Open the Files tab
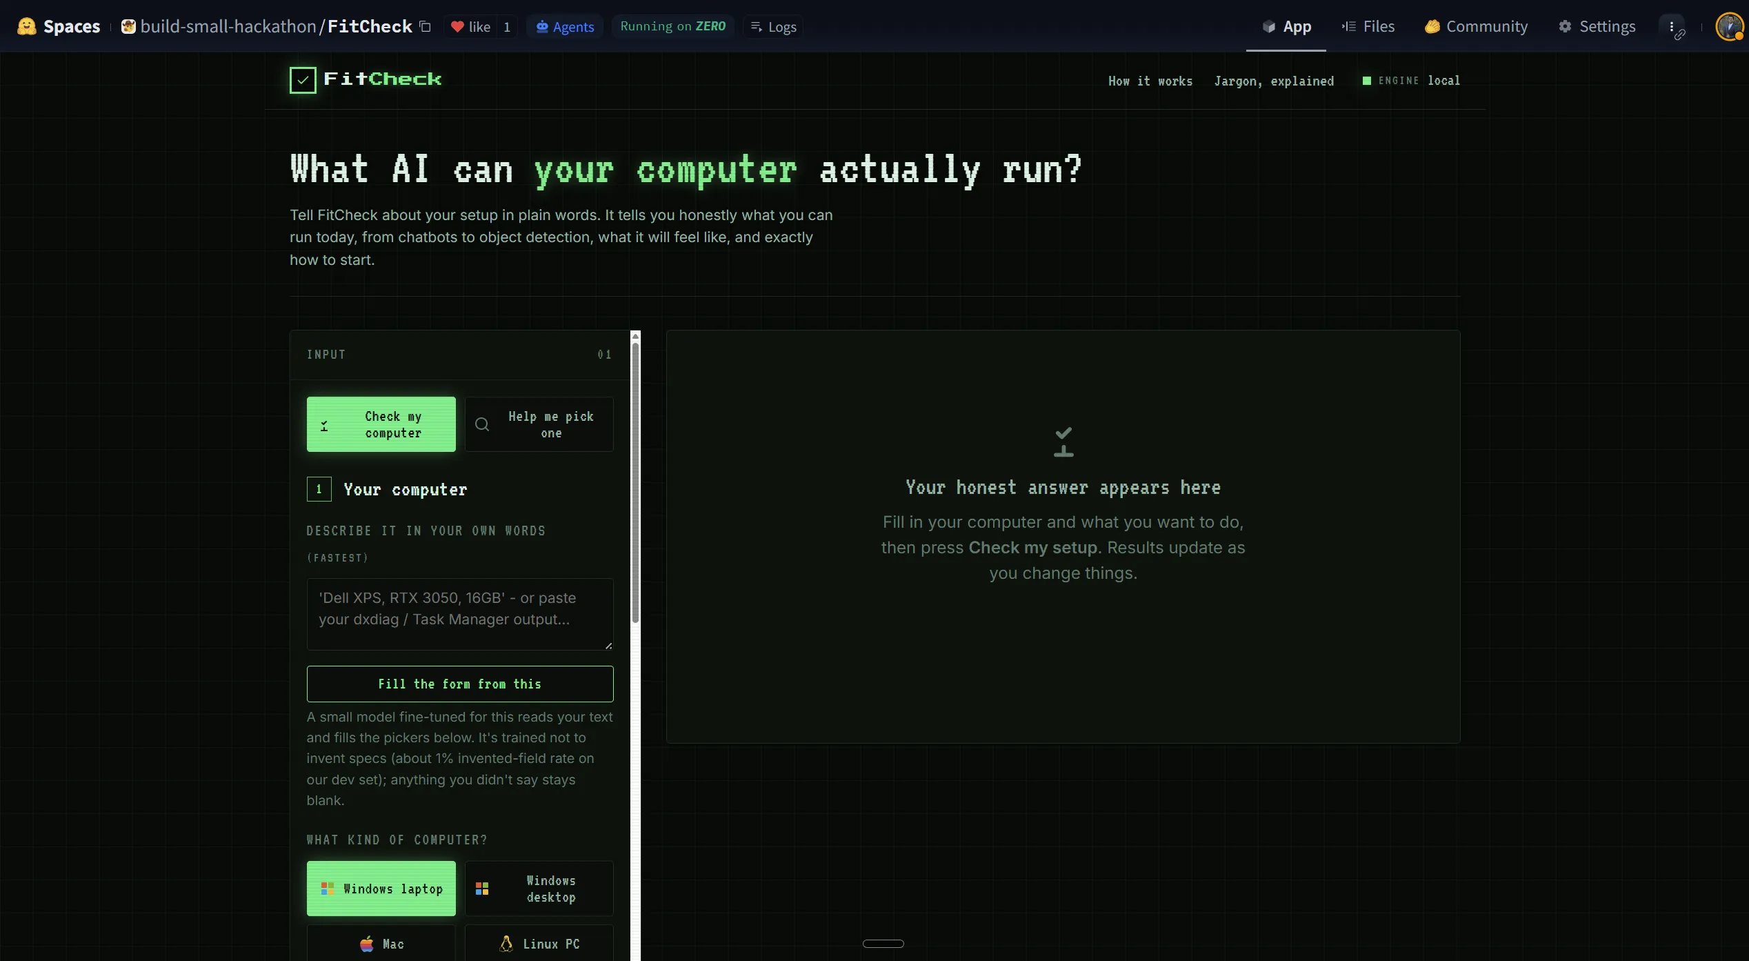 (1368, 27)
